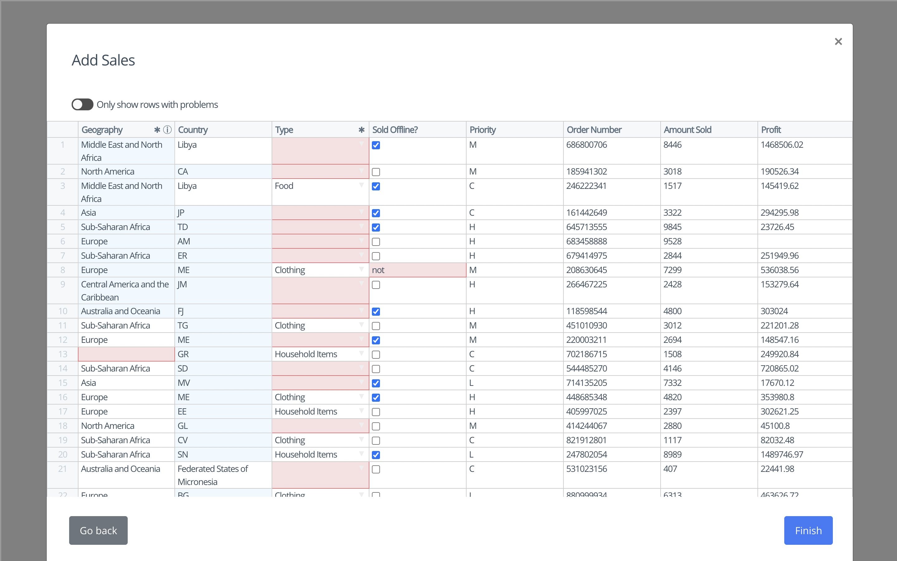Select the invalid 'not' Sold Offline cell
Viewport: 897px width, 561px height.
point(417,270)
